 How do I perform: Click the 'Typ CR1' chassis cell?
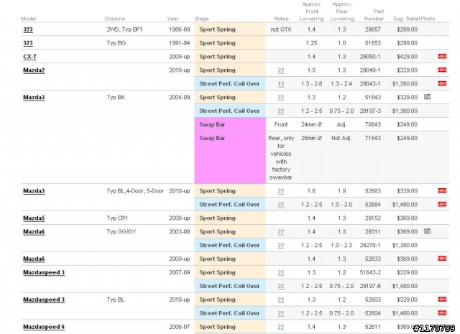tap(117, 218)
